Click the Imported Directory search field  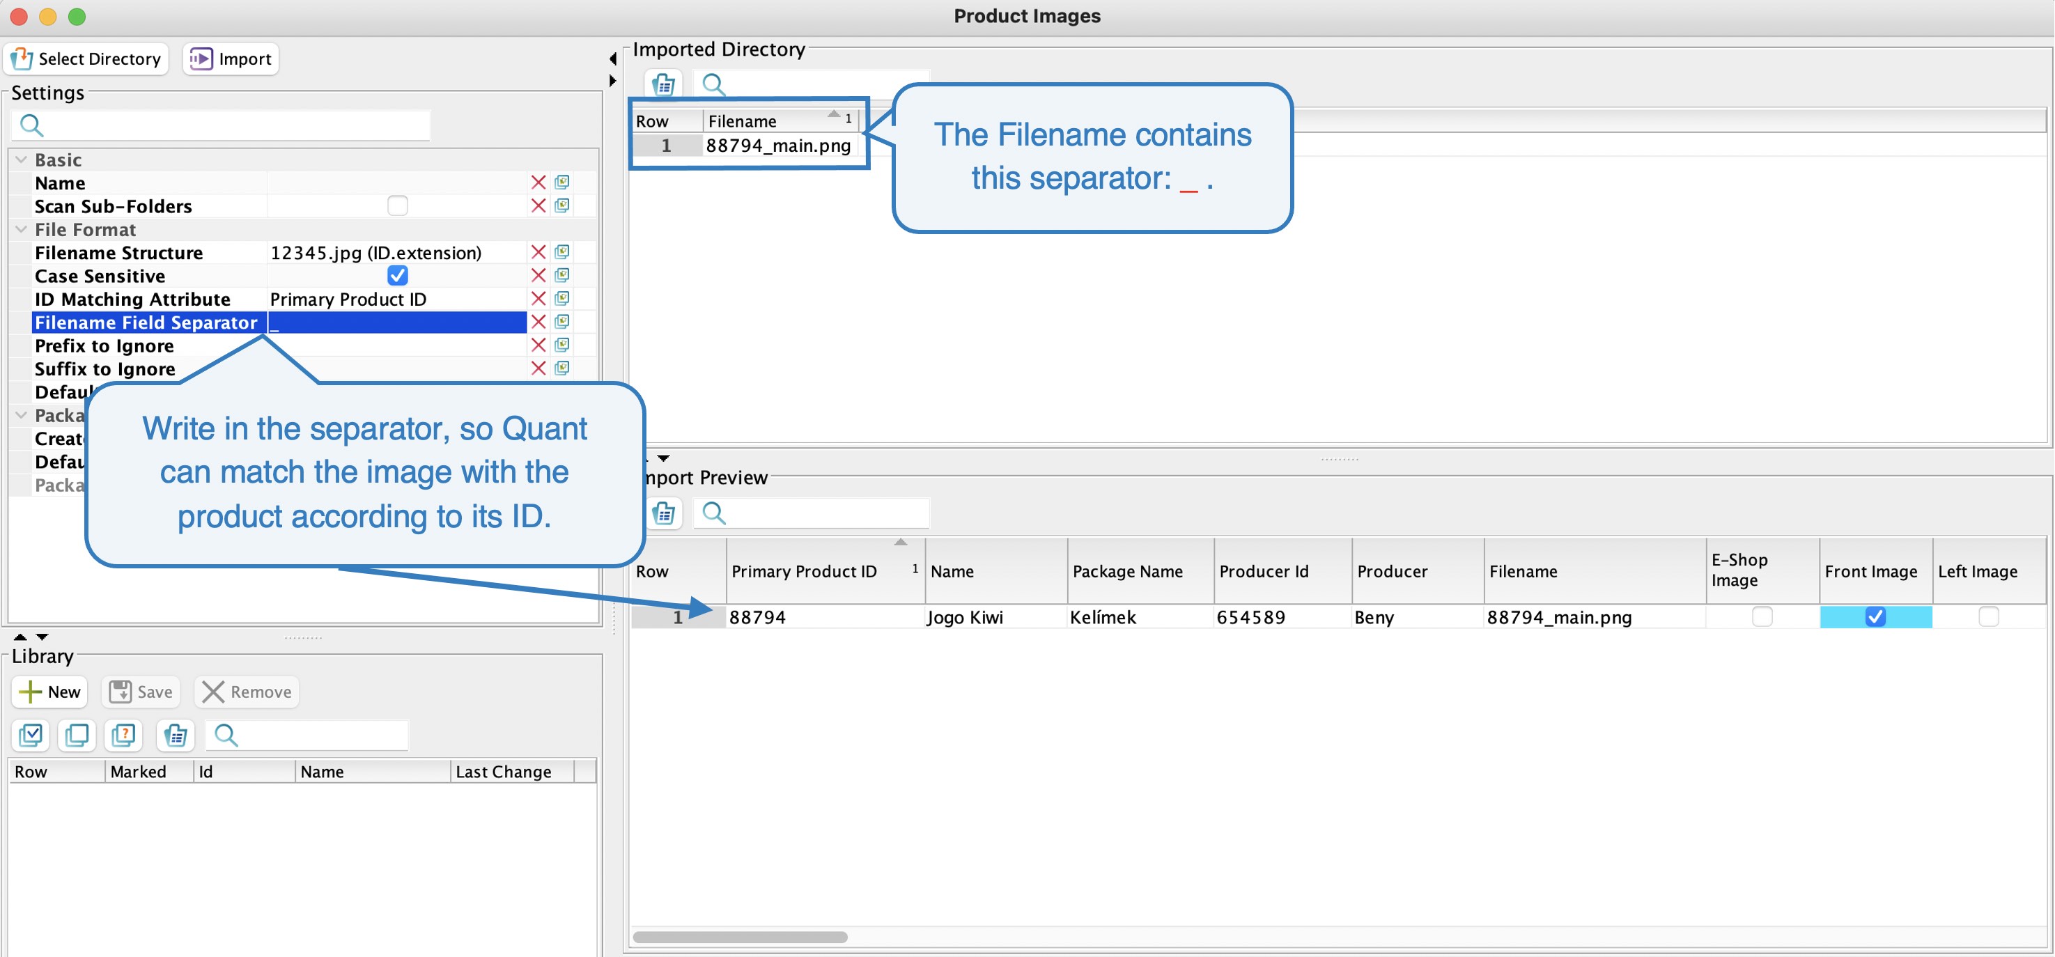pos(812,84)
